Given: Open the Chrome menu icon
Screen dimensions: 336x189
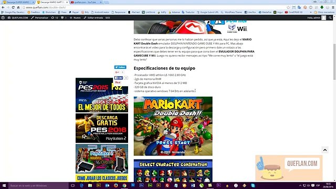Looking at the screenshot, I should [x=333, y=7].
